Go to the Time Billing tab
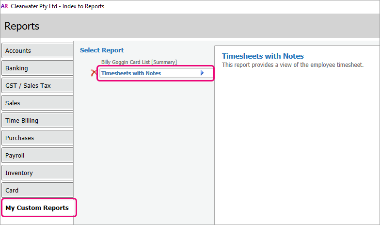This screenshot has height=225, width=380. (x=38, y=120)
